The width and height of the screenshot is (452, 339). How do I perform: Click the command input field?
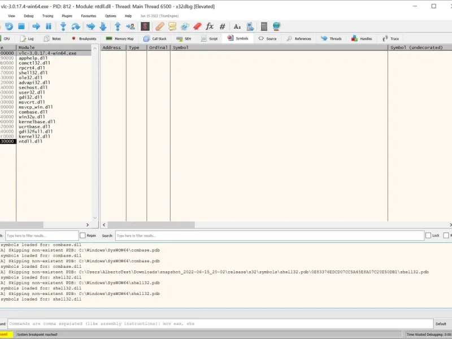click(220, 324)
